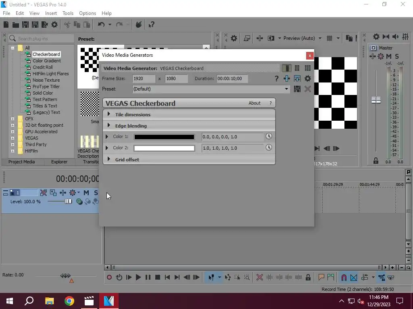Click the Insert Region flag icon
The width and height of the screenshot is (413, 309).
[331, 277]
